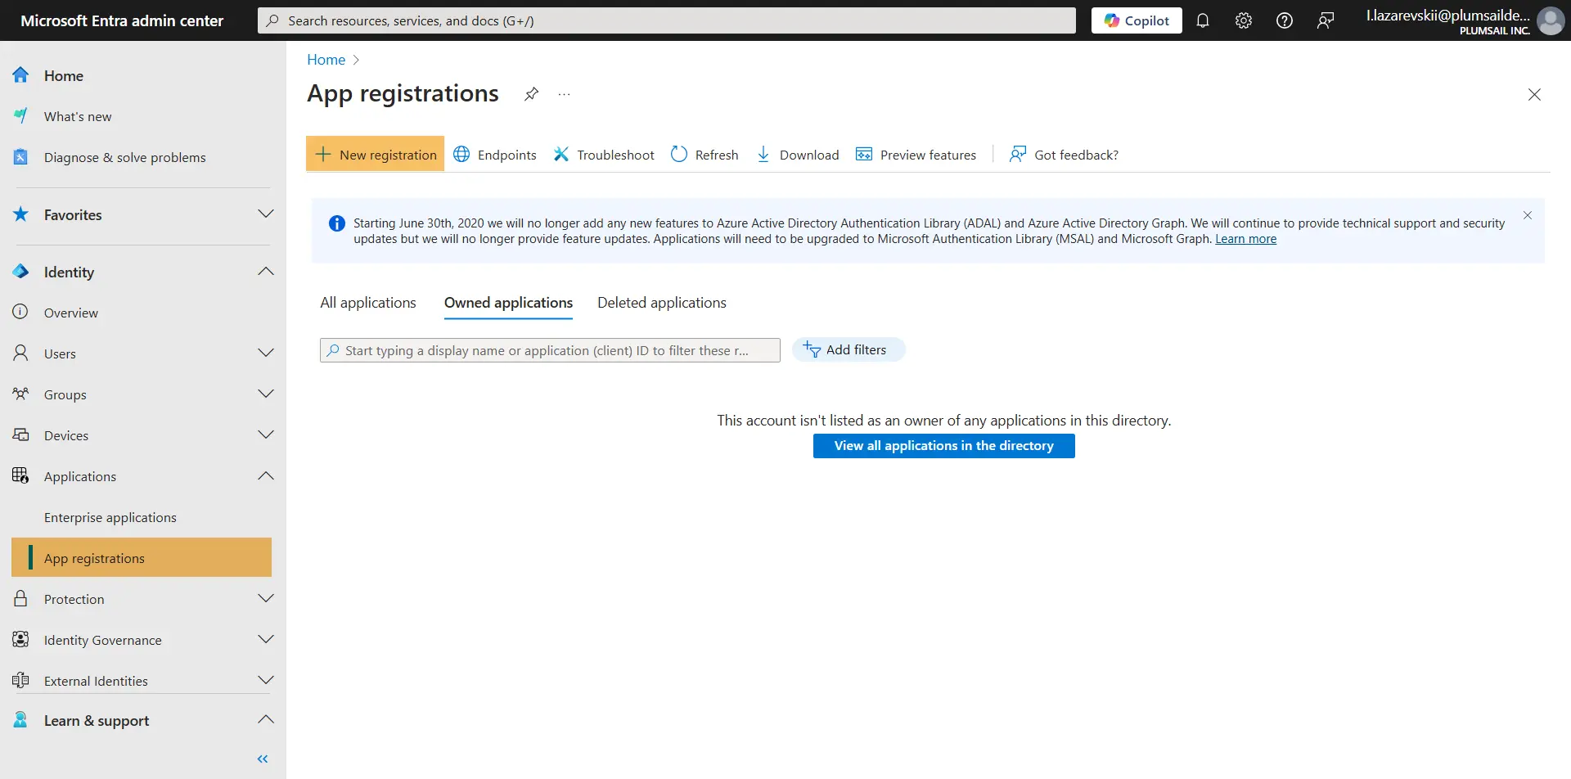Expand the External Identities chevron
Image resolution: width=1571 pixels, height=779 pixels.
[266, 680]
